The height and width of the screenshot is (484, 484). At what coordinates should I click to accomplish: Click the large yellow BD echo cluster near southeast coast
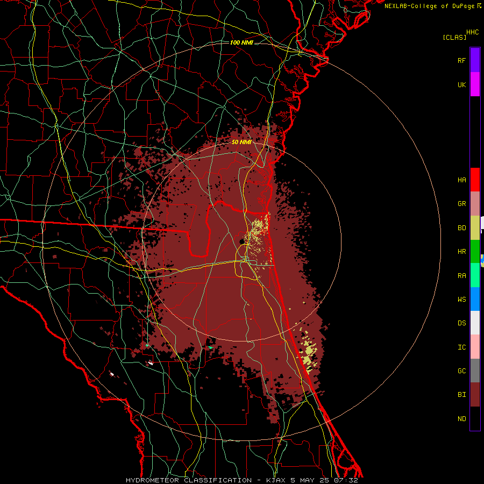point(309,353)
